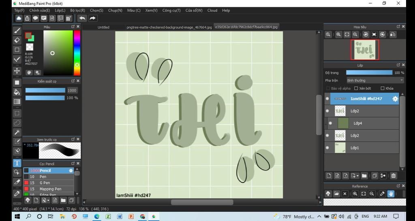Image resolution: width=415 pixels, height=221 pixels.
Task: Adjust the Độ trong opacity slider
Action: (369, 73)
